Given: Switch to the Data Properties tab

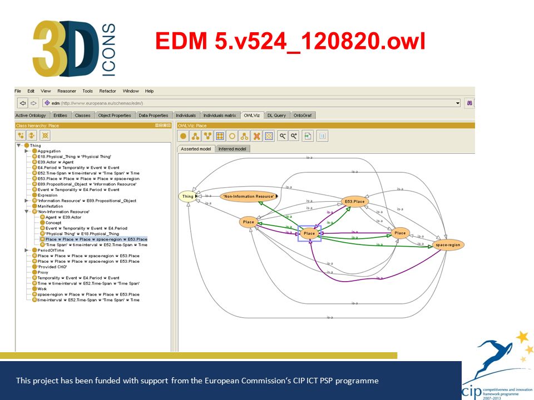Looking at the screenshot, I should pyautogui.click(x=154, y=116).
